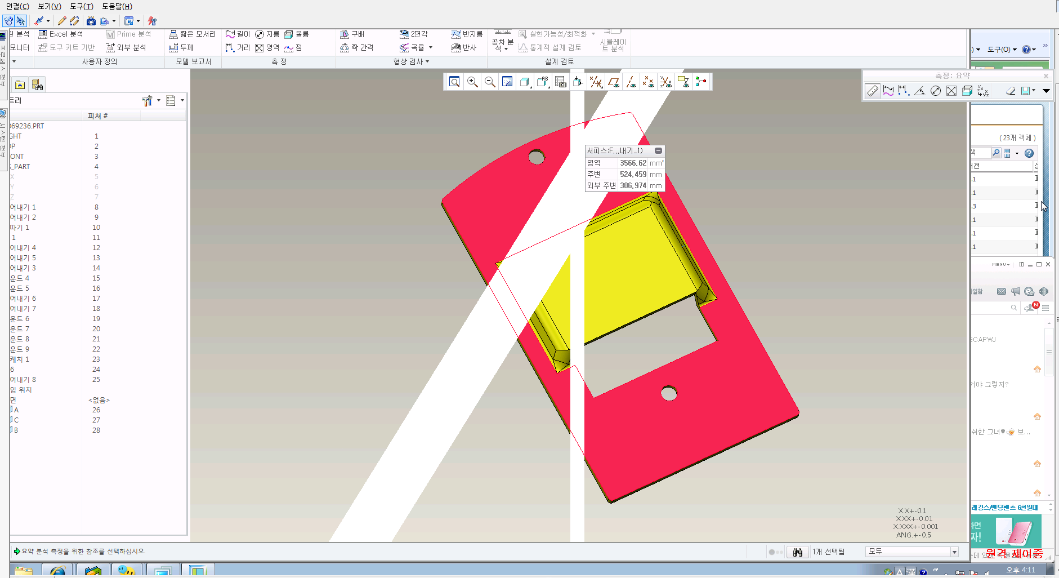Click the view normal icon
The image size is (1059, 578).
(x=578, y=82)
